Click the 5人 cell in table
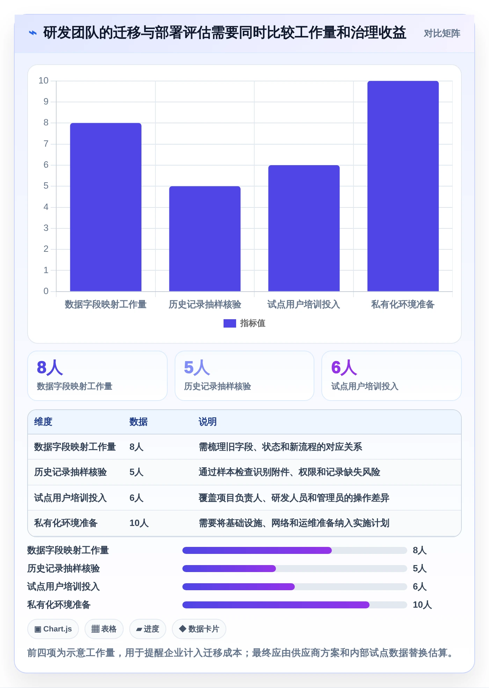489x688 pixels. tap(136, 472)
